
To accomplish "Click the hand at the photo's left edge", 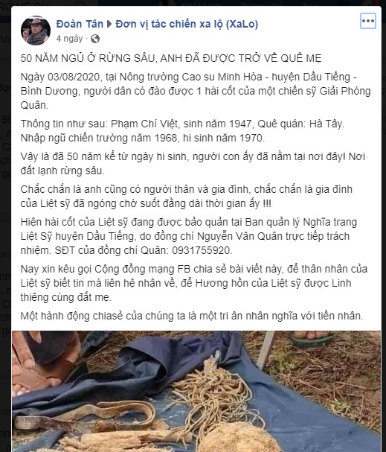I will 26,363.
